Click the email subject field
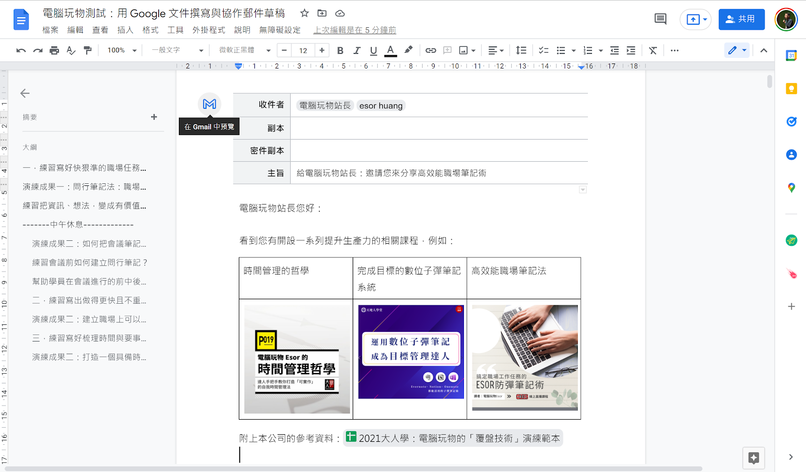The height and width of the screenshot is (472, 806). pos(439,173)
